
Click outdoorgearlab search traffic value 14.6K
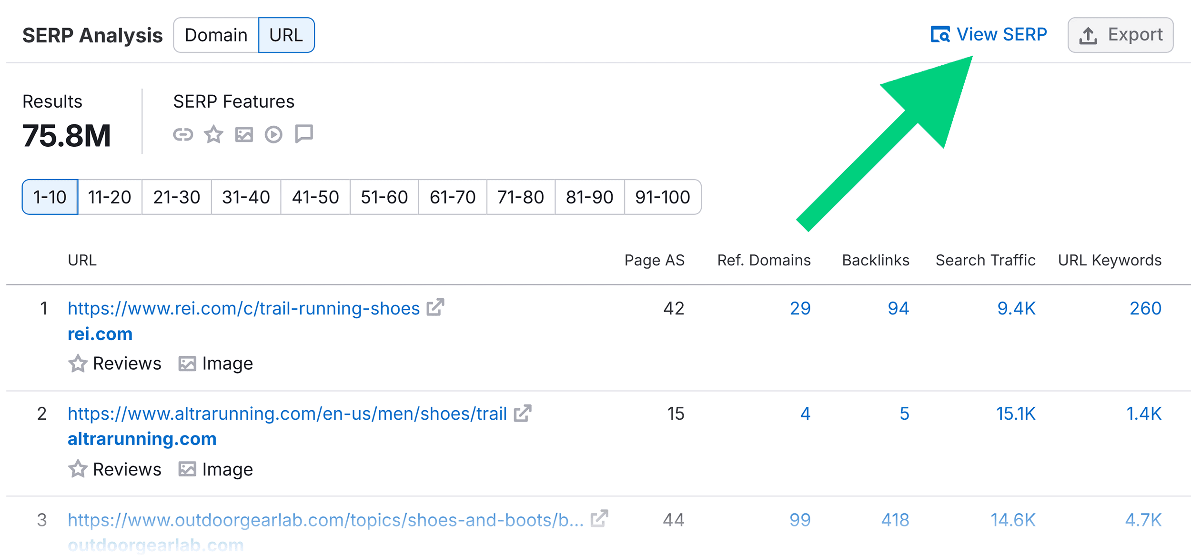(x=1013, y=520)
